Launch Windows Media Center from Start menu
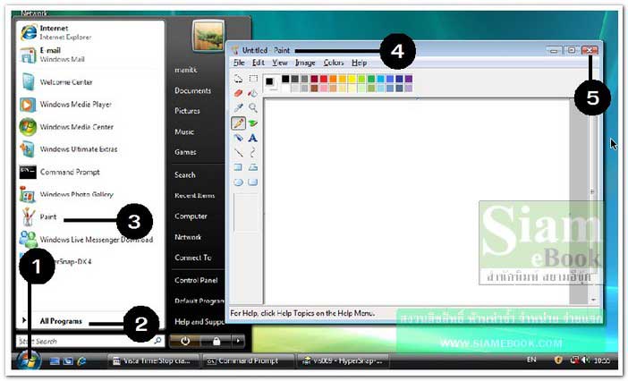This screenshot has height=381, width=628. pyautogui.click(x=66, y=127)
